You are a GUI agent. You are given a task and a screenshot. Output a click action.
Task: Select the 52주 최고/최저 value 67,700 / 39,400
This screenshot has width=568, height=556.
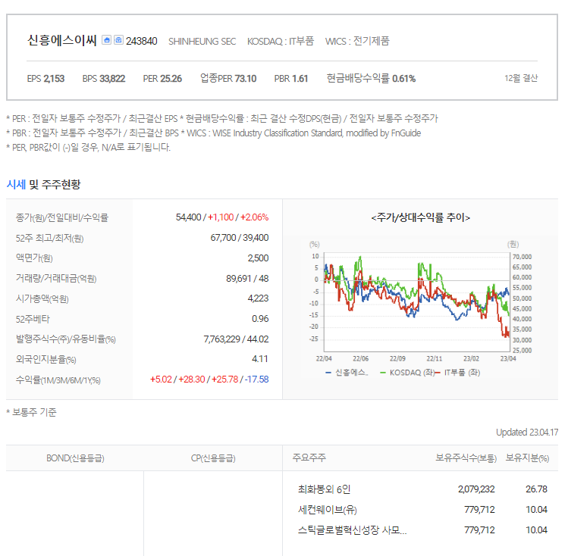[x=240, y=238]
